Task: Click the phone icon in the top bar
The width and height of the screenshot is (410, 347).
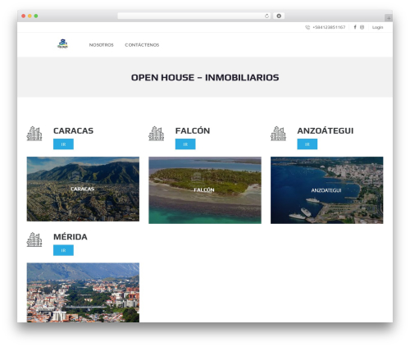Action: 307,27
